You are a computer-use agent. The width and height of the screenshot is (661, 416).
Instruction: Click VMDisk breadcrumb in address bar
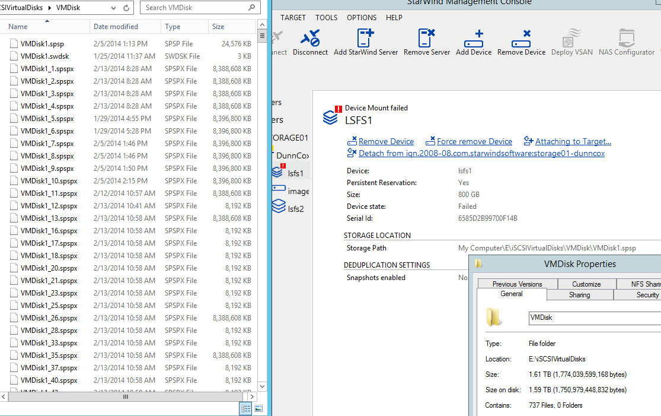coord(68,8)
